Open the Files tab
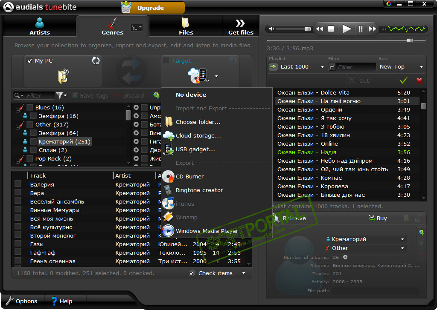This screenshot has height=310, width=437. click(x=186, y=26)
